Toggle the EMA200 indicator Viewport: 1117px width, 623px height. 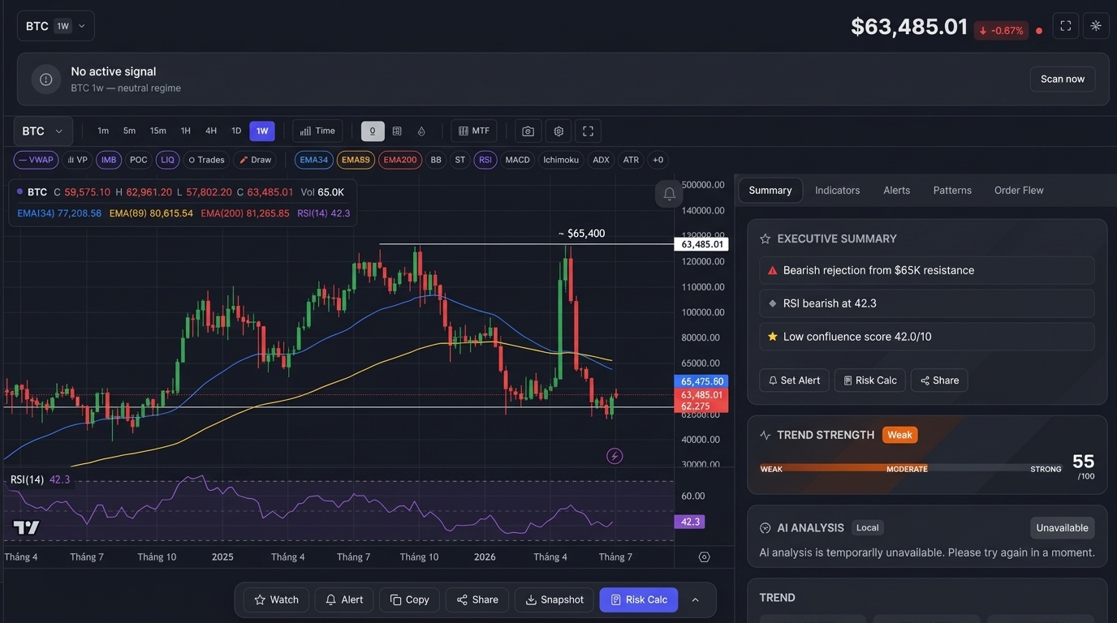pos(399,160)
